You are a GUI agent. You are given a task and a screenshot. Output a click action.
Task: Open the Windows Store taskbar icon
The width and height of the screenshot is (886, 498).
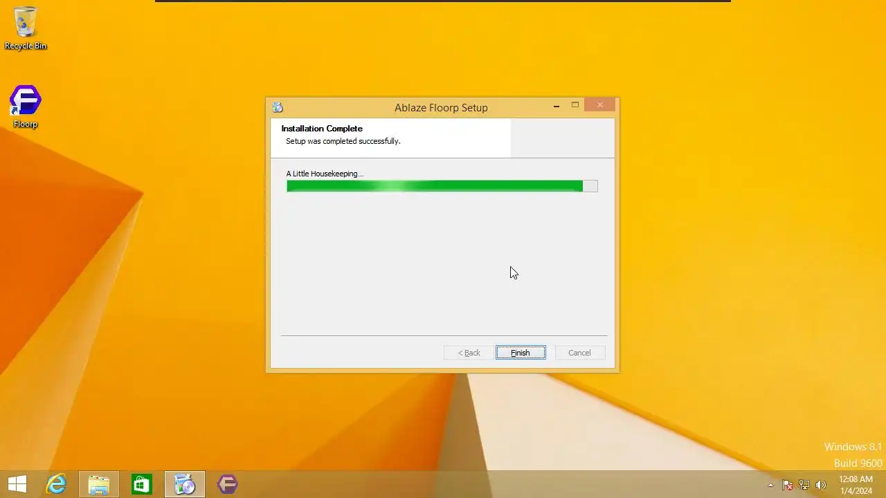click(141, 484)
